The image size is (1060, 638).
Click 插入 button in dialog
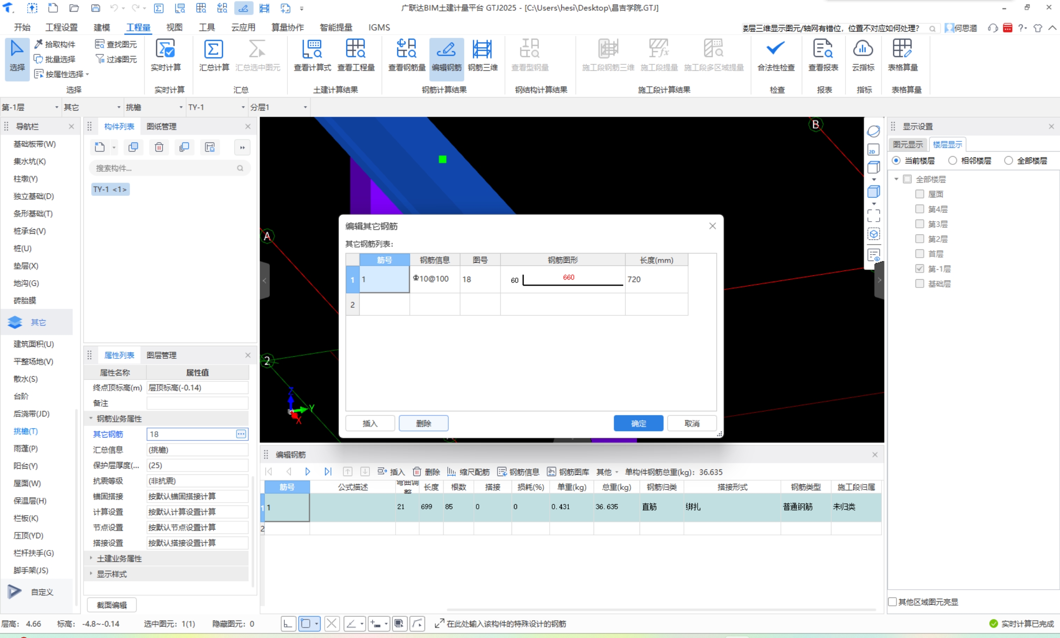click(369, 423)
